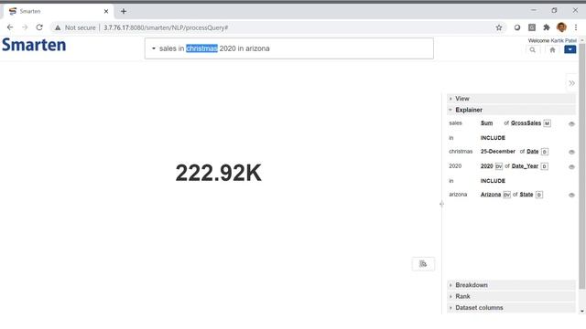
Task: Collapse side panel with double chevron
Action: coord(571,83)
